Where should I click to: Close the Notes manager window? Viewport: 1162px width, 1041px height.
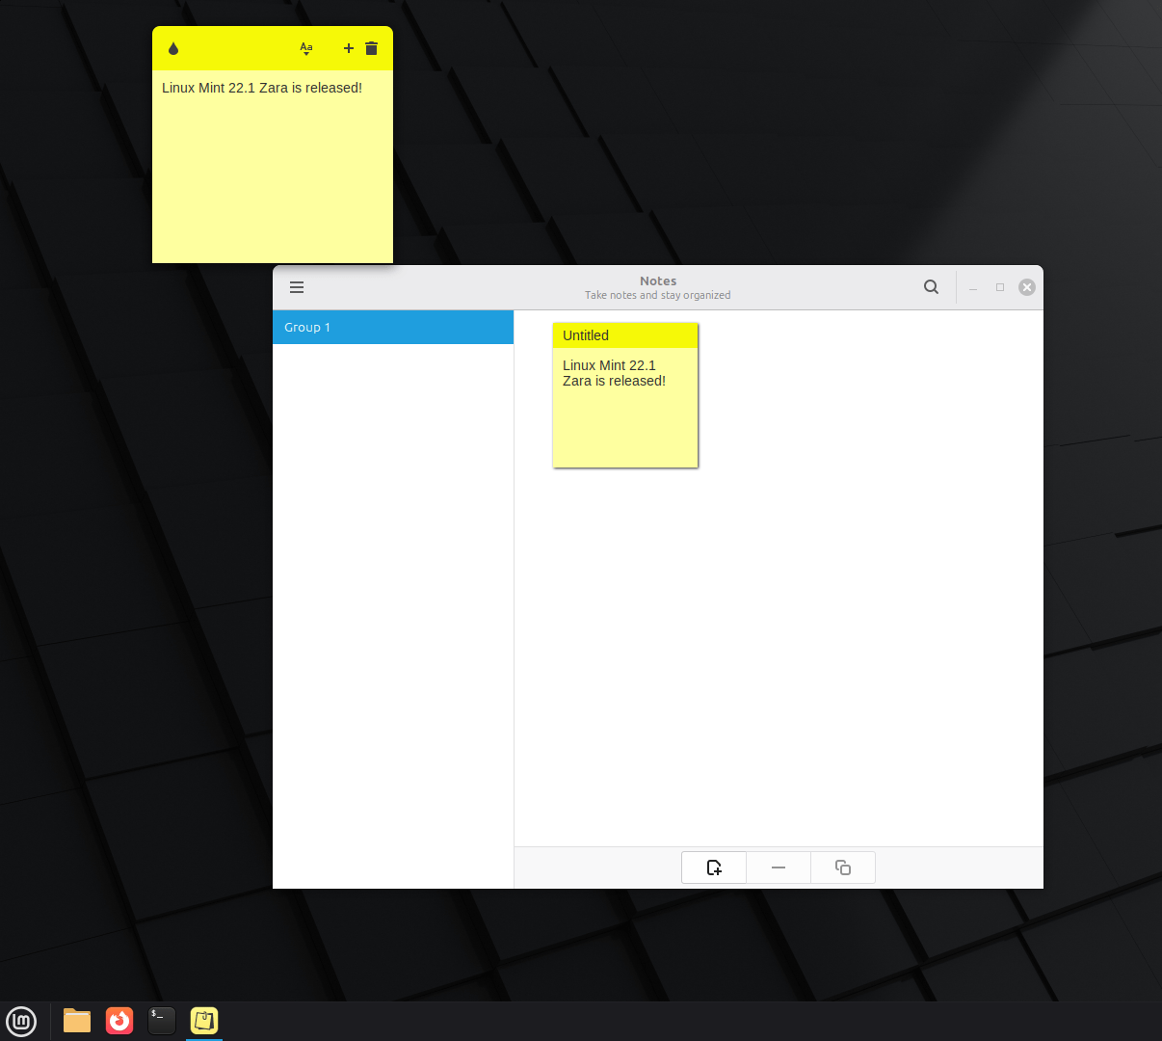(x=1027, y=287)
